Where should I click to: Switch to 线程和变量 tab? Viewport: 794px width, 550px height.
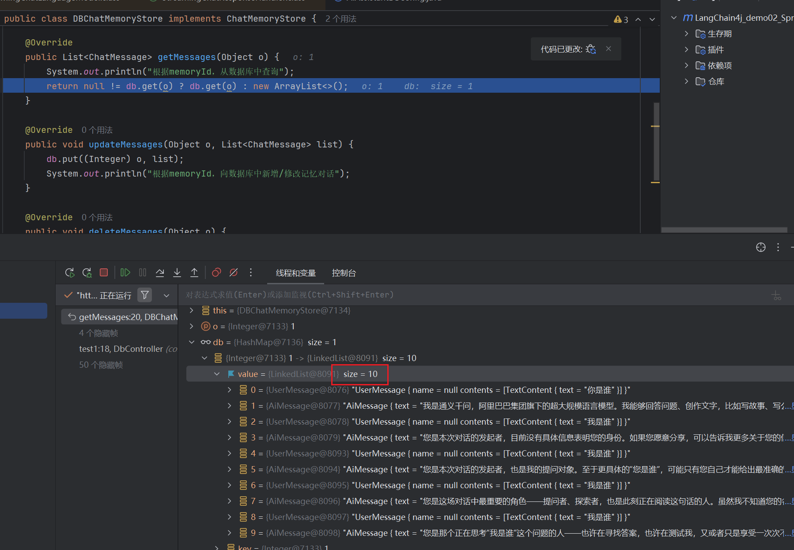coord(296,273)
